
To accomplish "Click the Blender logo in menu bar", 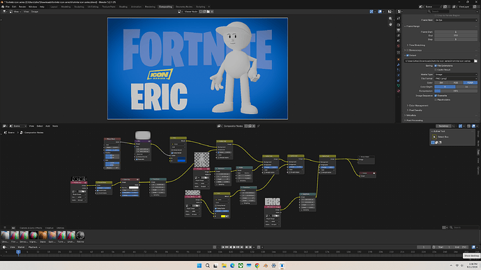I will pos(3,6).
